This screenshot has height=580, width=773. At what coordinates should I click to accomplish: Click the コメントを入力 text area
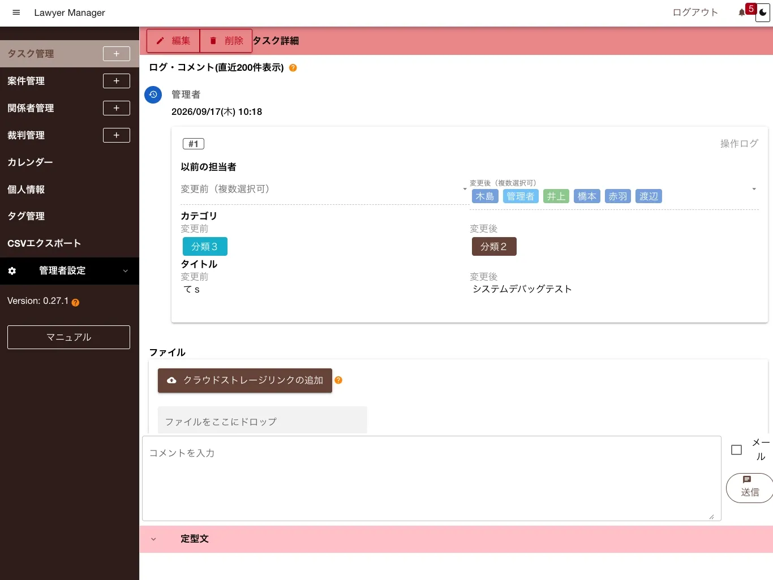click(432, 478)
